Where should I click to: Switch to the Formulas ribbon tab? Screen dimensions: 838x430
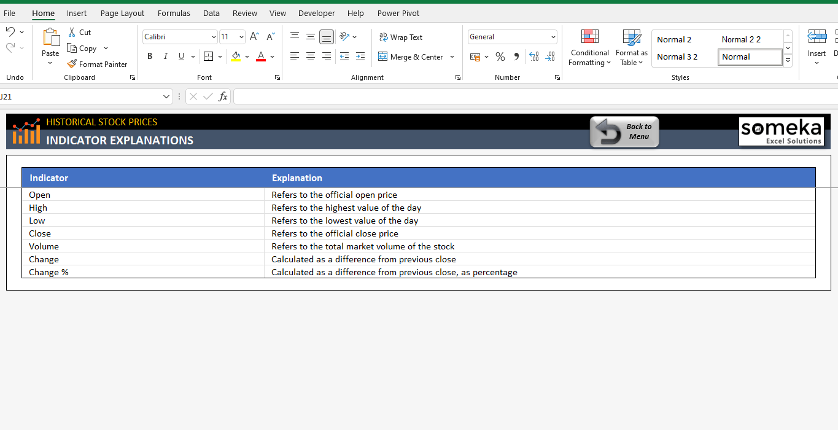[174, 13]
